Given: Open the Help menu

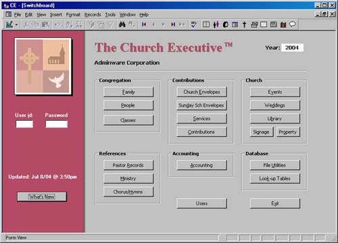Looking at the screenshot, I should coord(144,15).
